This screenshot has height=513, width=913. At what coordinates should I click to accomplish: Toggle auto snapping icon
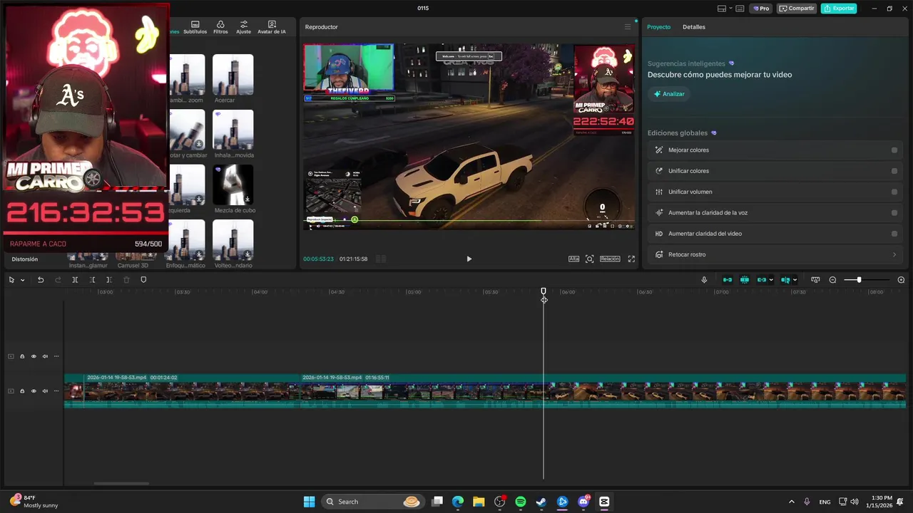point(745,280)
